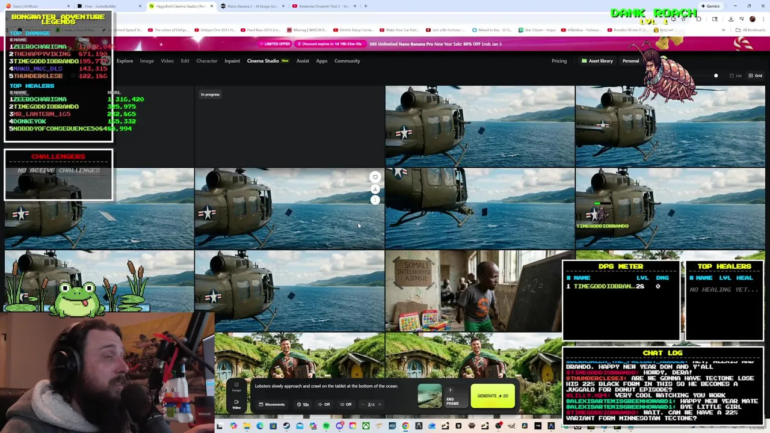770x433 pixels.
Task: Open Steam from the Windows taskbar
Action: 286,426
